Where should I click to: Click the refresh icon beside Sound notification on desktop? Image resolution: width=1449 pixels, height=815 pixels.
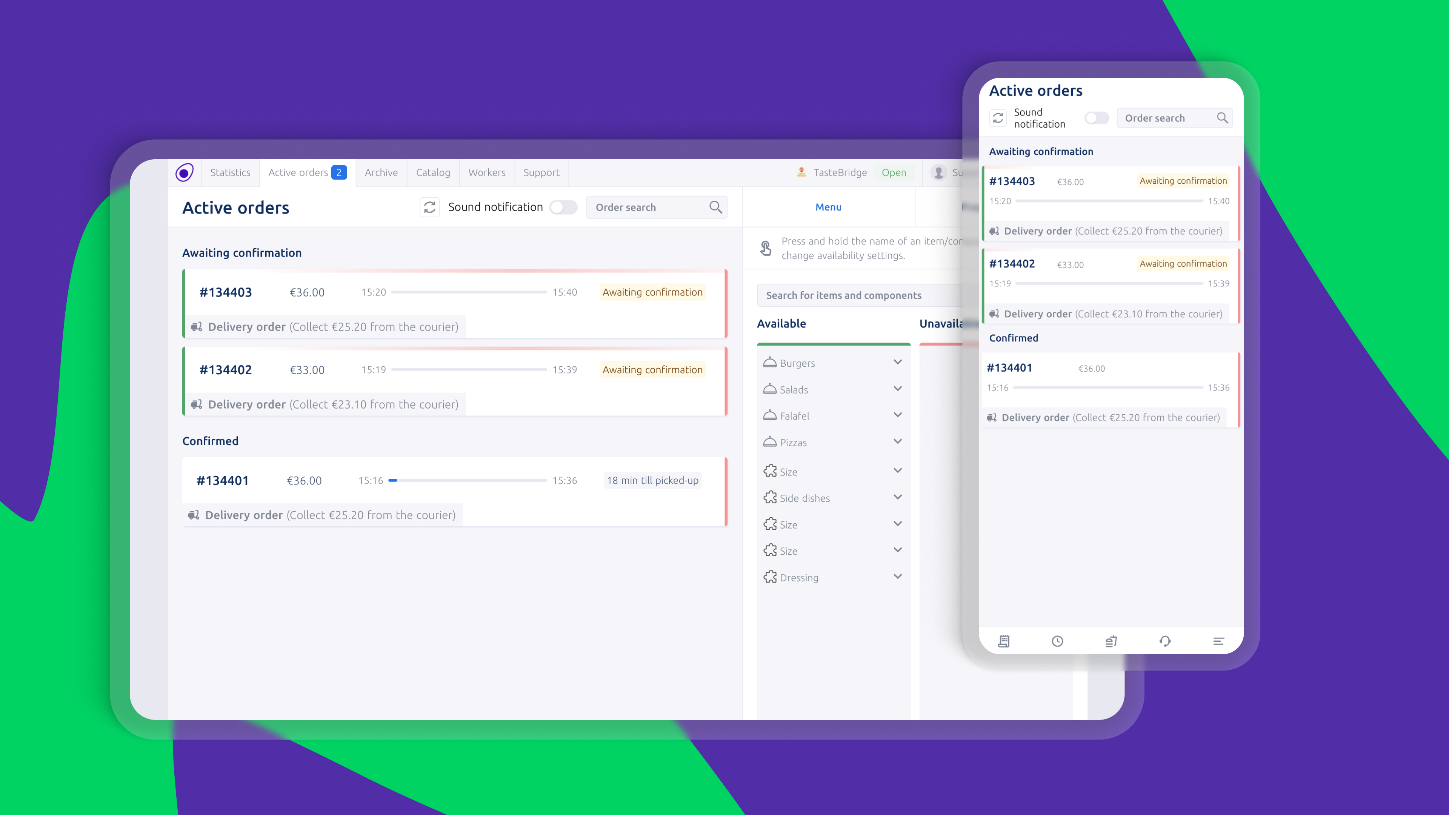(x=430, y=207)
